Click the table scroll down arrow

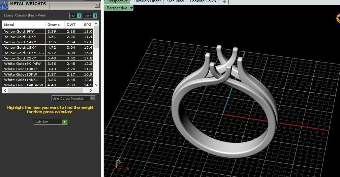click(x=96, y=85)
